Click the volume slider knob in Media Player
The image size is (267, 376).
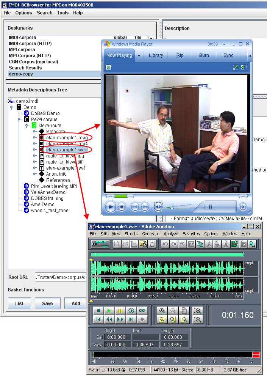(x=172, y=207)
